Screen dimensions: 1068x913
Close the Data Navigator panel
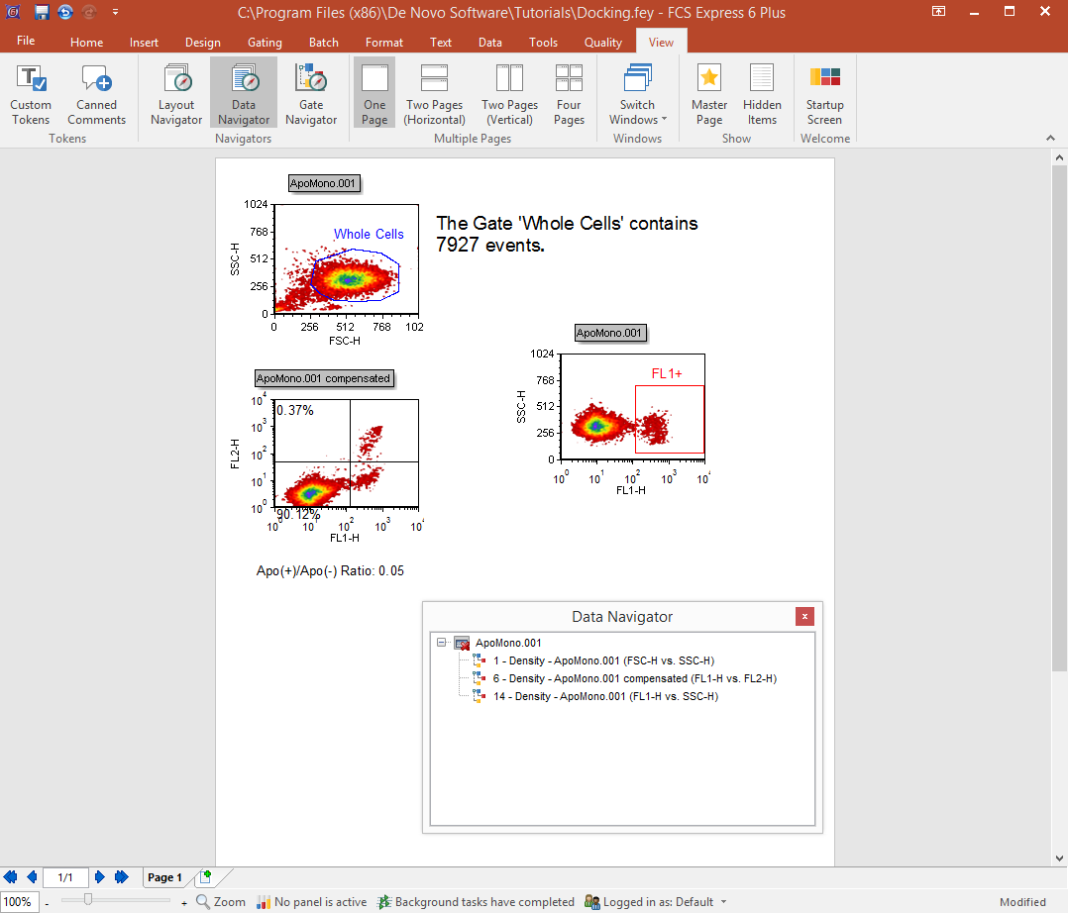point(804,616)
